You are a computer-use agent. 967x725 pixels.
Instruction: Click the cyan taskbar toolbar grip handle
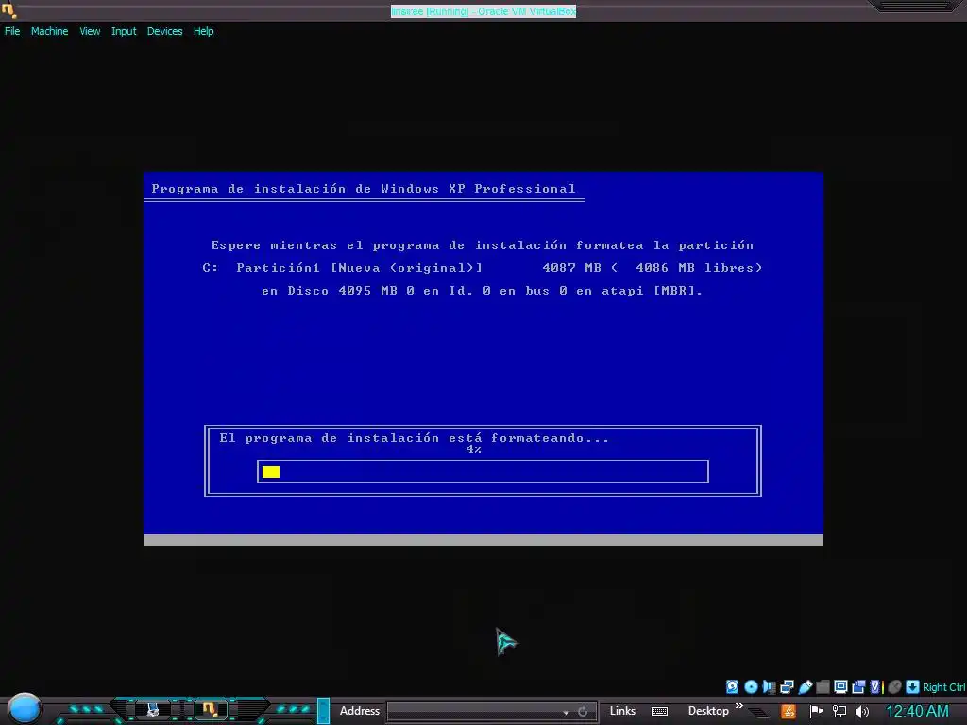[x=323, y=711]
